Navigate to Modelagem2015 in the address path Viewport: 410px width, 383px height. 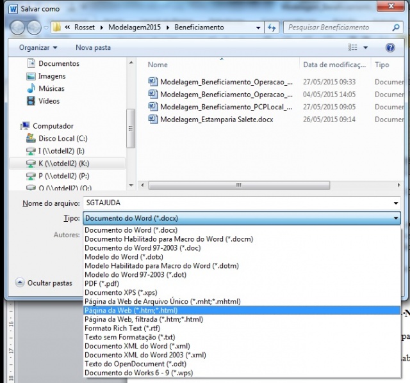pos(135,27)
